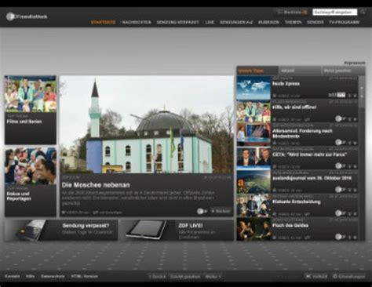
Task: Open heute Xpress world map thumbnail
Action: coord(253,88)
